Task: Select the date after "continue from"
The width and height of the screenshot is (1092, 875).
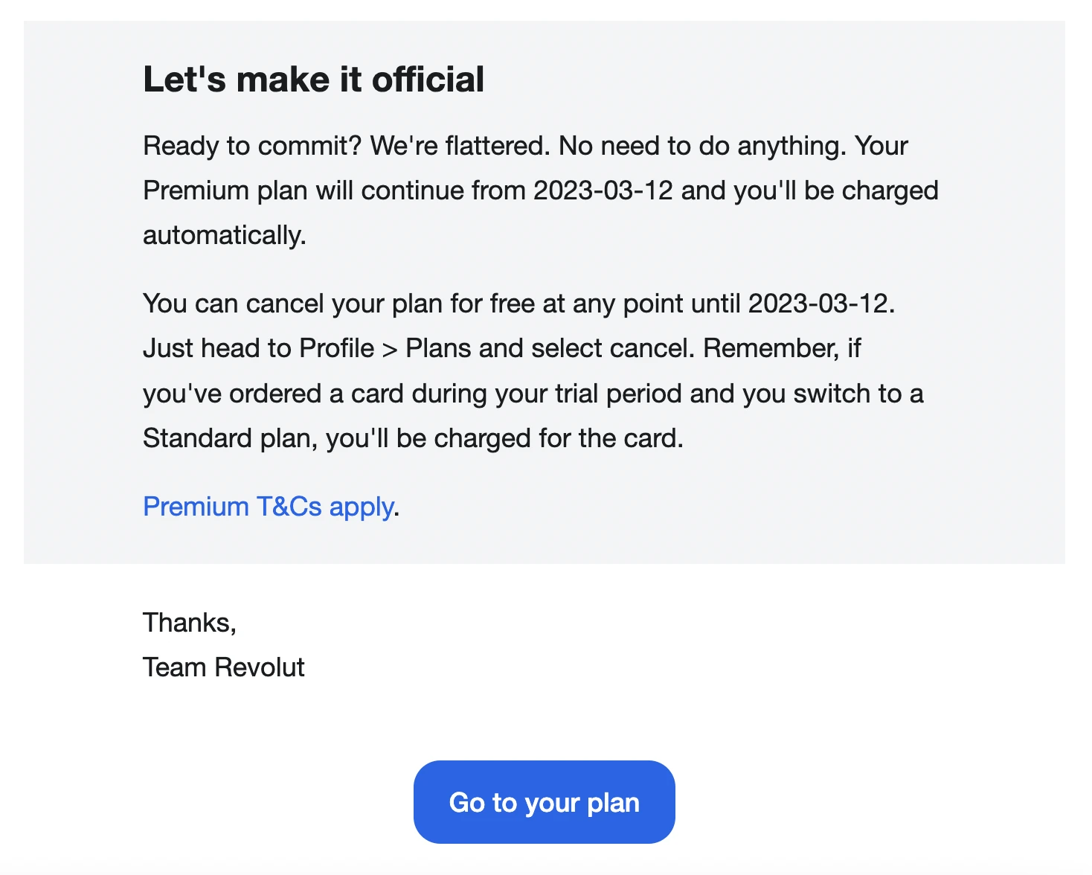Action: [x=603, y=190]
